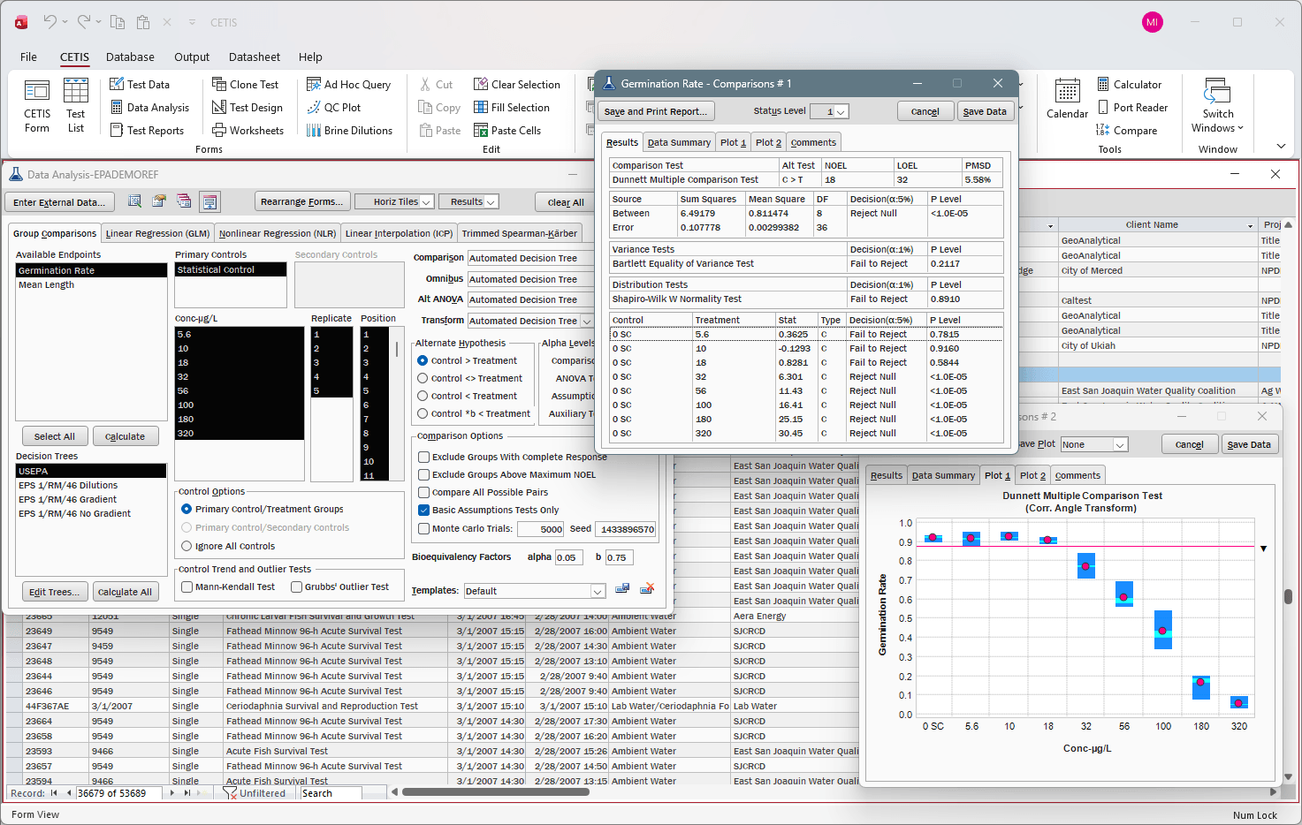Image resolution: width=1302 pixels, height=825 pixels.
Task: Click the Undo arrow in title bar
Action: tap(50, 22)
